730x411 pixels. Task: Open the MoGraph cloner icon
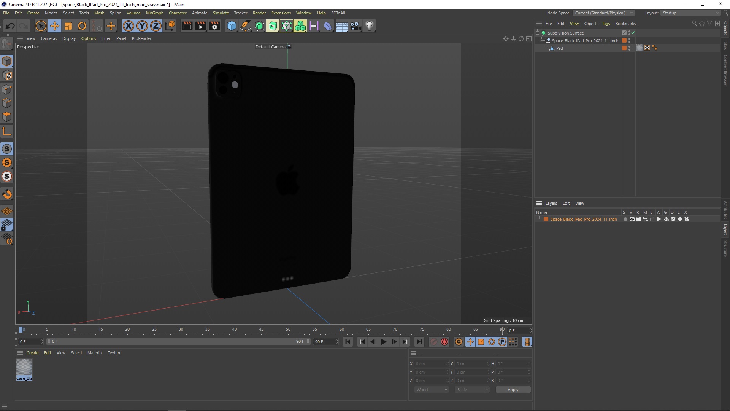[x=300, y=26]
